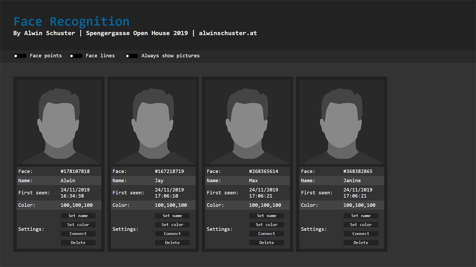Delete the Max face entry
Viewport: 476px width, 267px height.
tap(267, 243)
